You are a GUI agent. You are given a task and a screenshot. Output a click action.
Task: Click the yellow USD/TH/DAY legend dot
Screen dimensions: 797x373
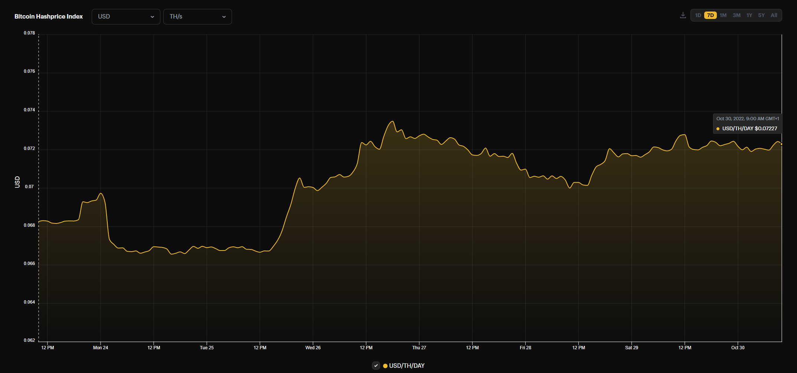pos(385,366)
